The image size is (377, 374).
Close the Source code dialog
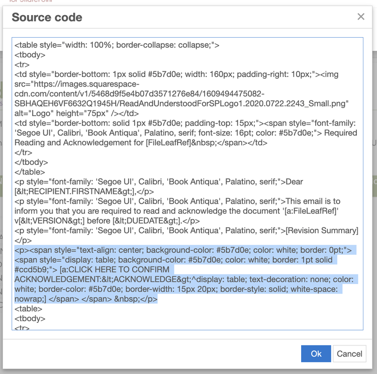[361, 17]
